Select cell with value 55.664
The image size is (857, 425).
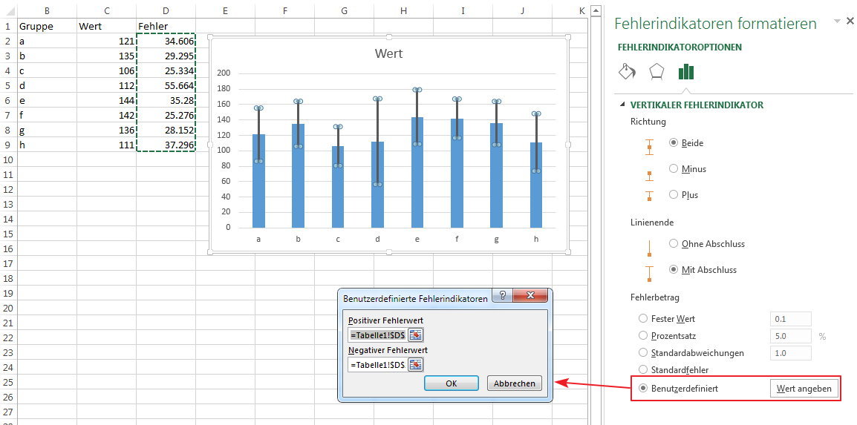tap(166, 85)
